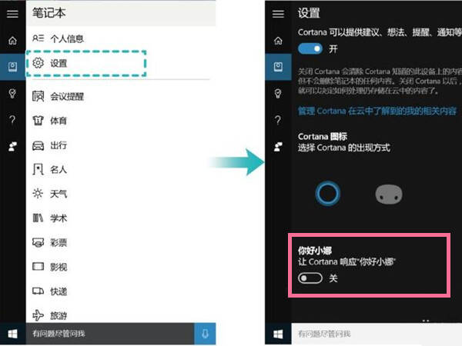The image size is (462, 346).
Task: Turn off the Cortana suggestions toggle
Action: [310, 48]
